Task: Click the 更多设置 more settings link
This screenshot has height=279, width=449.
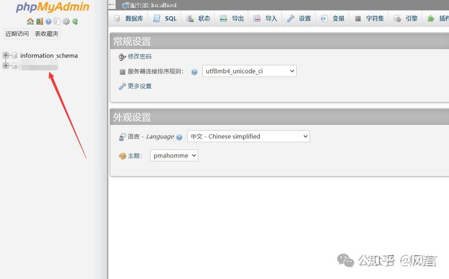Action: pos(140,86)
